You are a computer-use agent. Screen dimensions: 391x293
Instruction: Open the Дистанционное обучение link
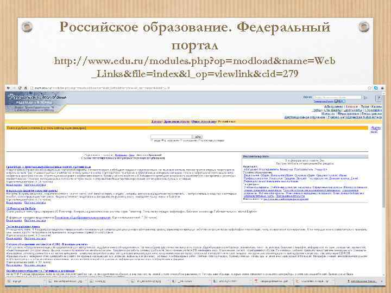tap(305, 117)
